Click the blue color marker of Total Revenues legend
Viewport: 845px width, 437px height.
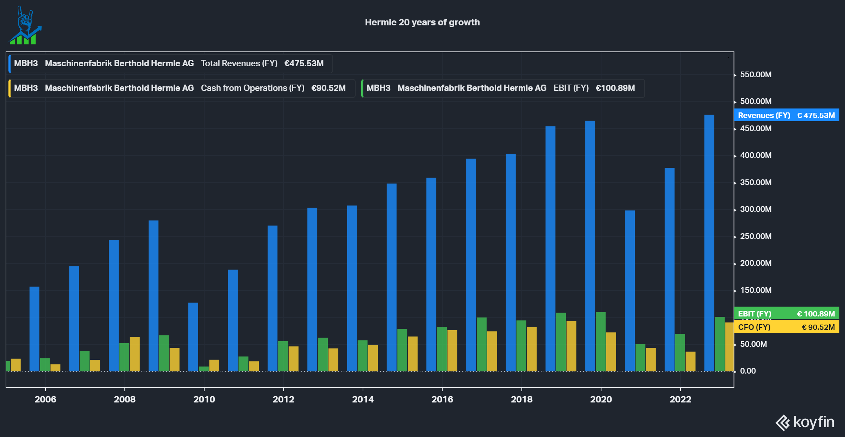pos(10,63)
